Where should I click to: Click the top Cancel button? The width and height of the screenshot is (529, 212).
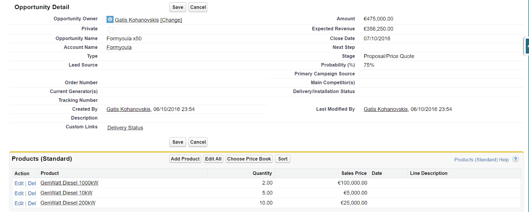coord(198,7)
